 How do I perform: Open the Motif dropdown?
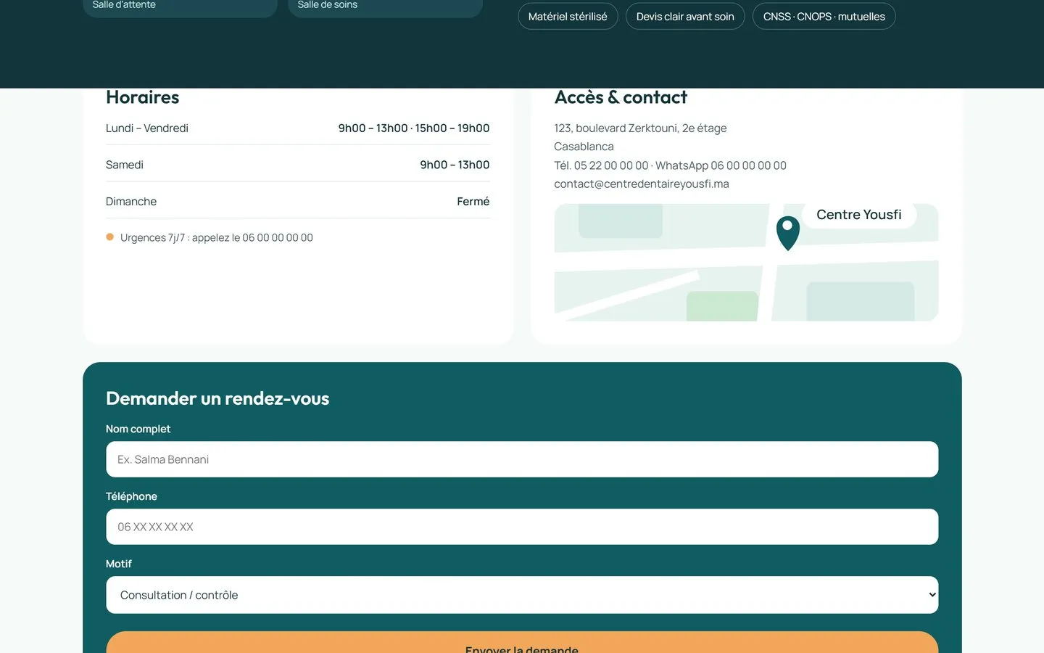pos(522,595)
